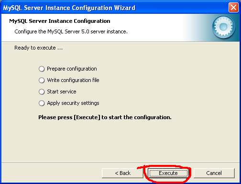This screenshot has height=184, width=241.
Task: Click the 'Write configuration file' label text
Action: click(73, 80)
